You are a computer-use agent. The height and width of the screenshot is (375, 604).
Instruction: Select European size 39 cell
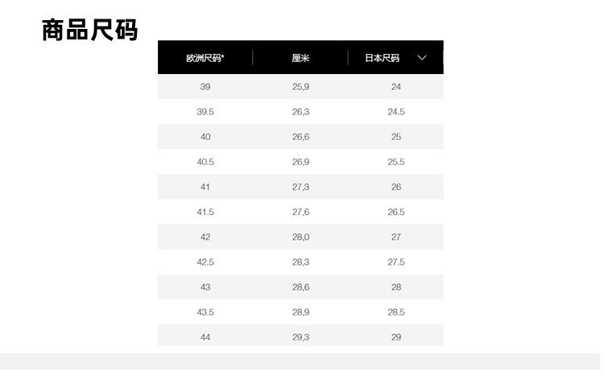[205, 87]
